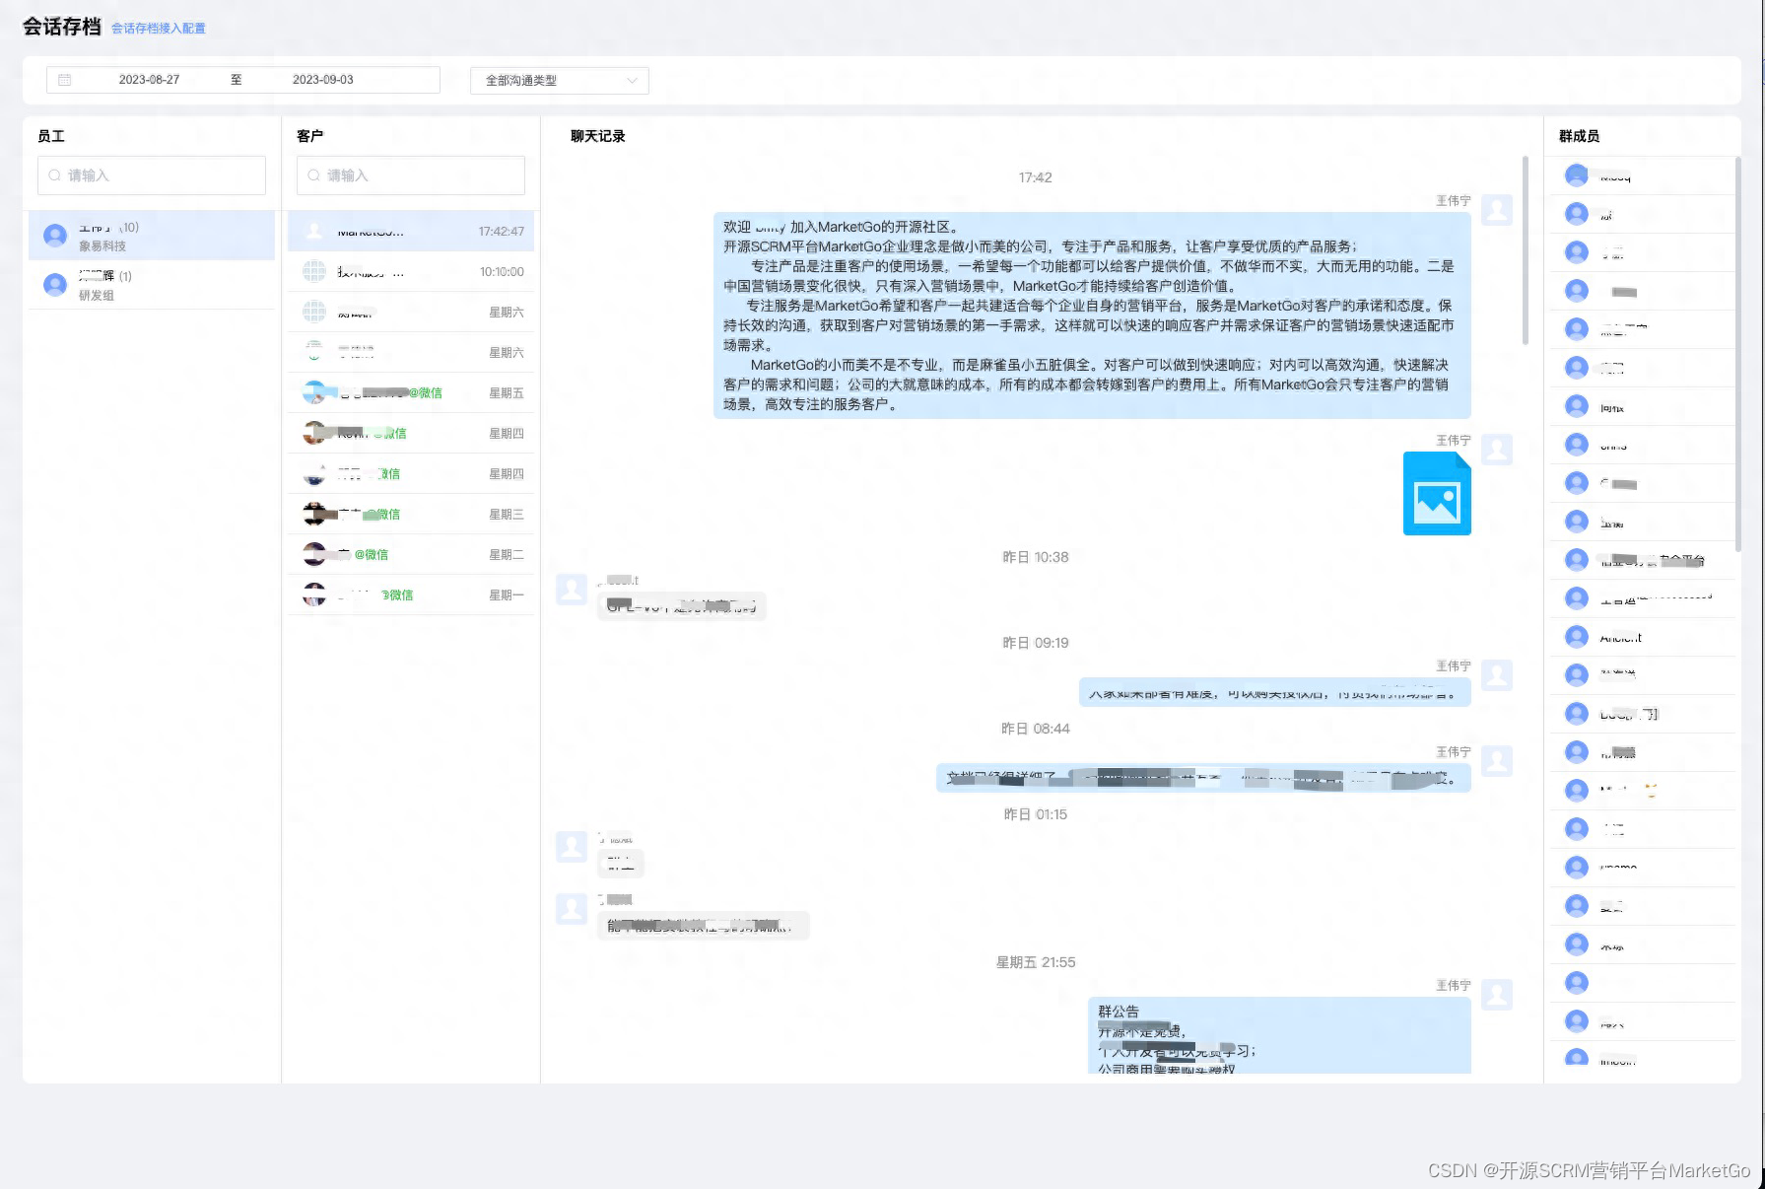Open the 全部沟通类型 dropdown
This screenshot has height=1189, width=1765.
pyautogui.click(x=559, y=81)
